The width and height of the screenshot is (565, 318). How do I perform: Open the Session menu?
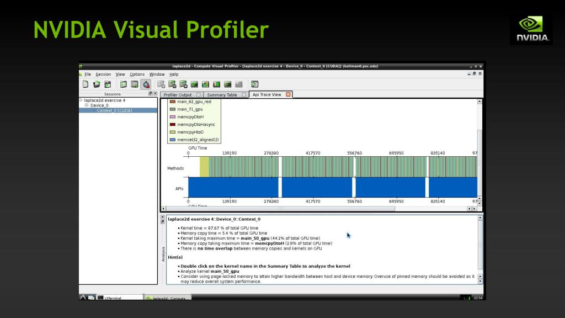[x=103, y=75]
